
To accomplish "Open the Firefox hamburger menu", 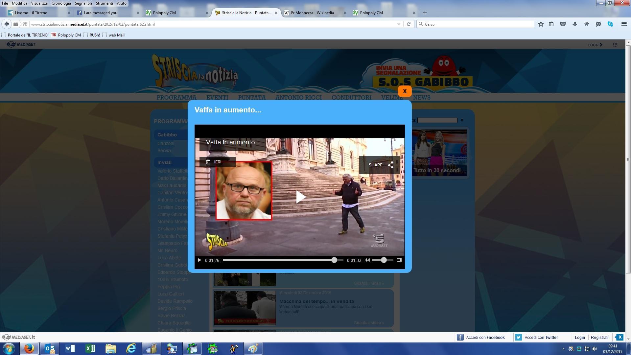I will coord(624,24).
